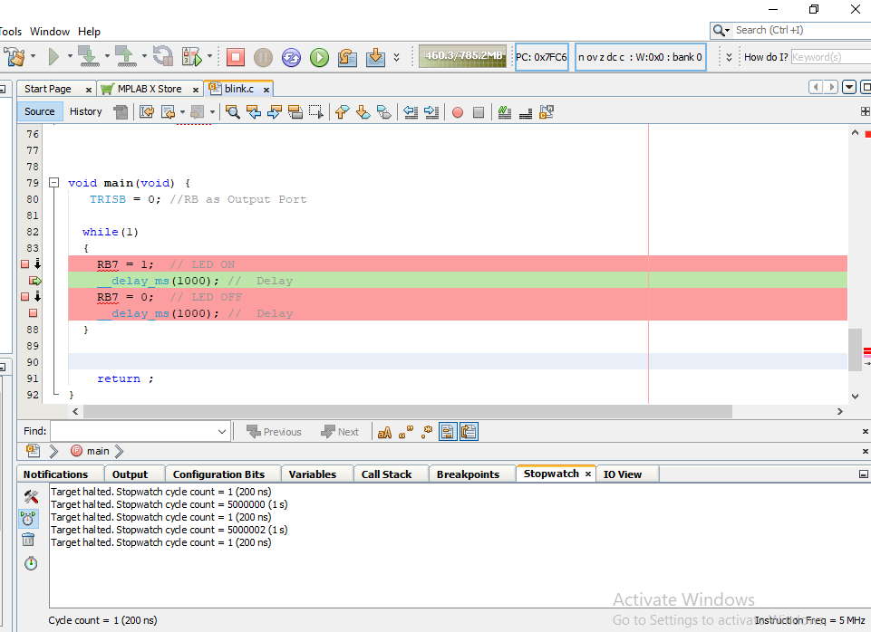Stop the debug session with red square
The image size is (871, 632).
236,57
